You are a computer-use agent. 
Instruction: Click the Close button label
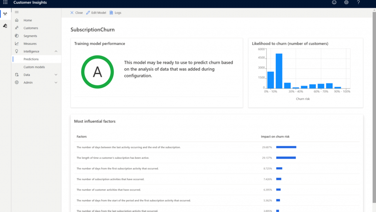(79, 13)
